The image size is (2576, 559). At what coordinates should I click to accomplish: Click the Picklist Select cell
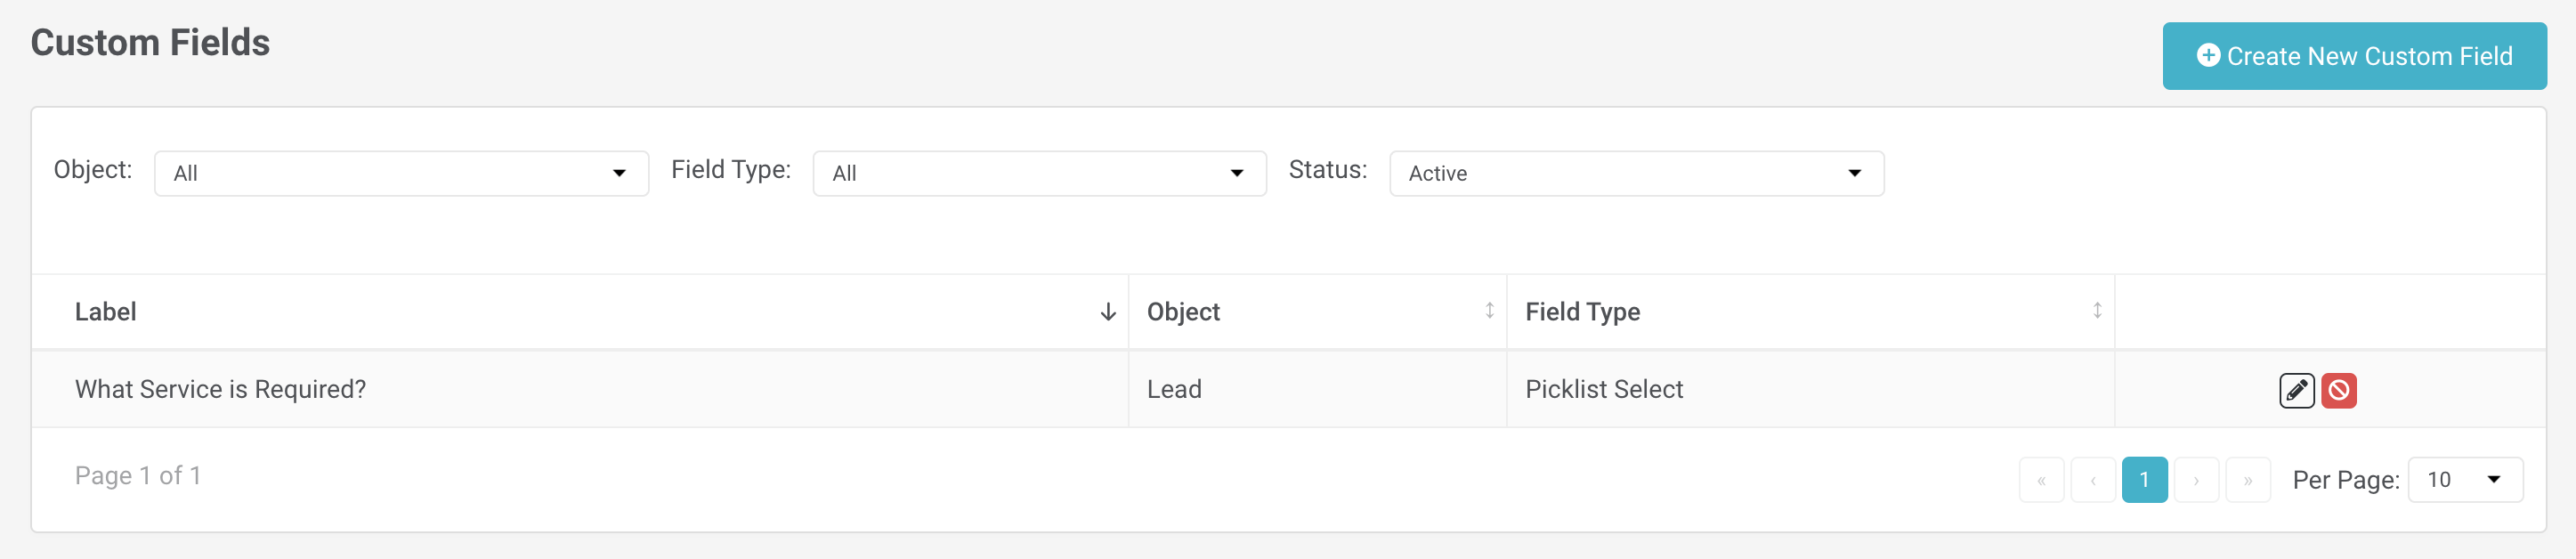click(1603, 389)
